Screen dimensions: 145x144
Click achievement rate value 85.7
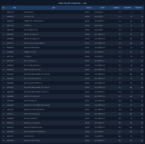[120, 132]
